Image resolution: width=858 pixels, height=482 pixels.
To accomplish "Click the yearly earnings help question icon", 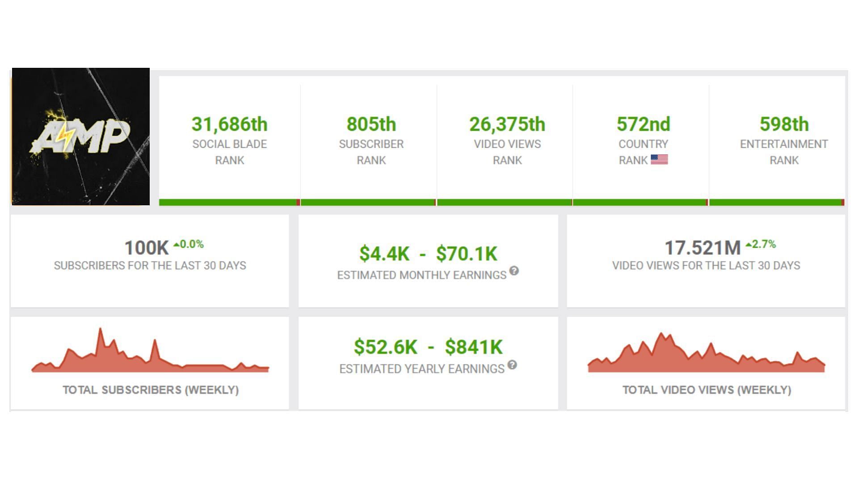I will click(512, 365).
